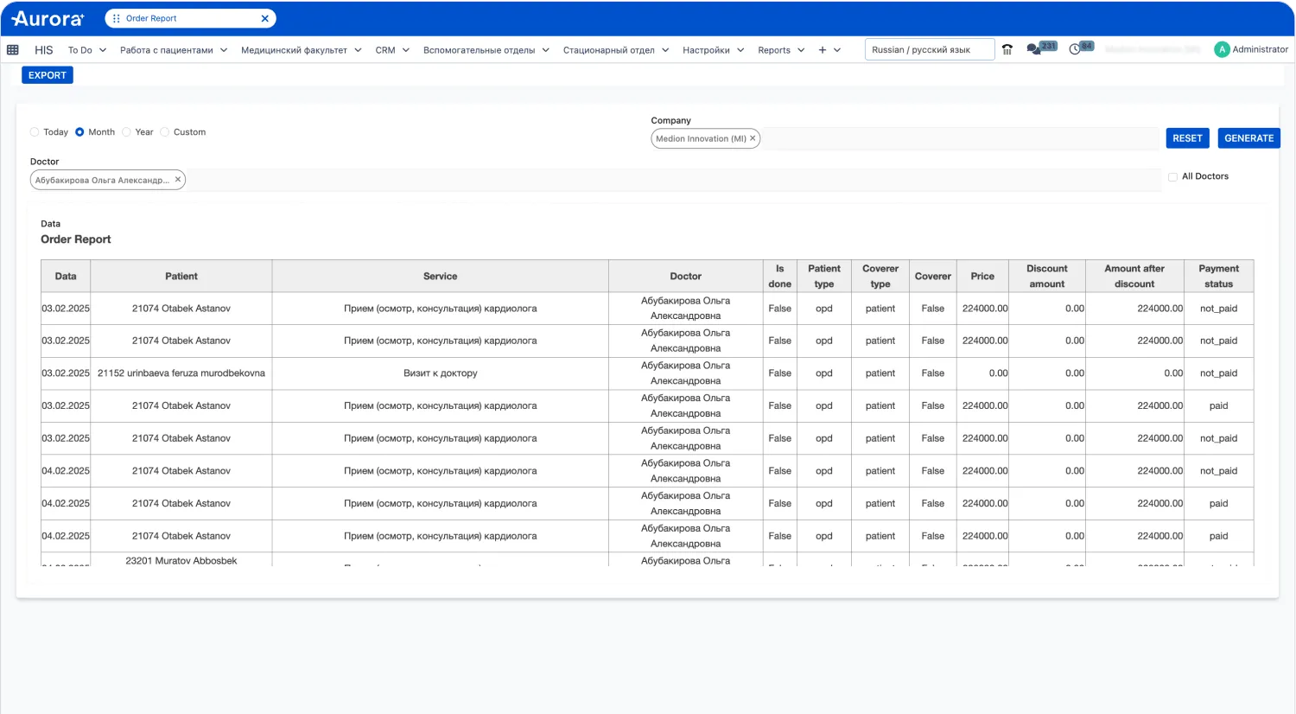Image resolution: width=1296 pixels, height=714 pixels.
Task: Click the Administrator avatar
Action: 1222,49
